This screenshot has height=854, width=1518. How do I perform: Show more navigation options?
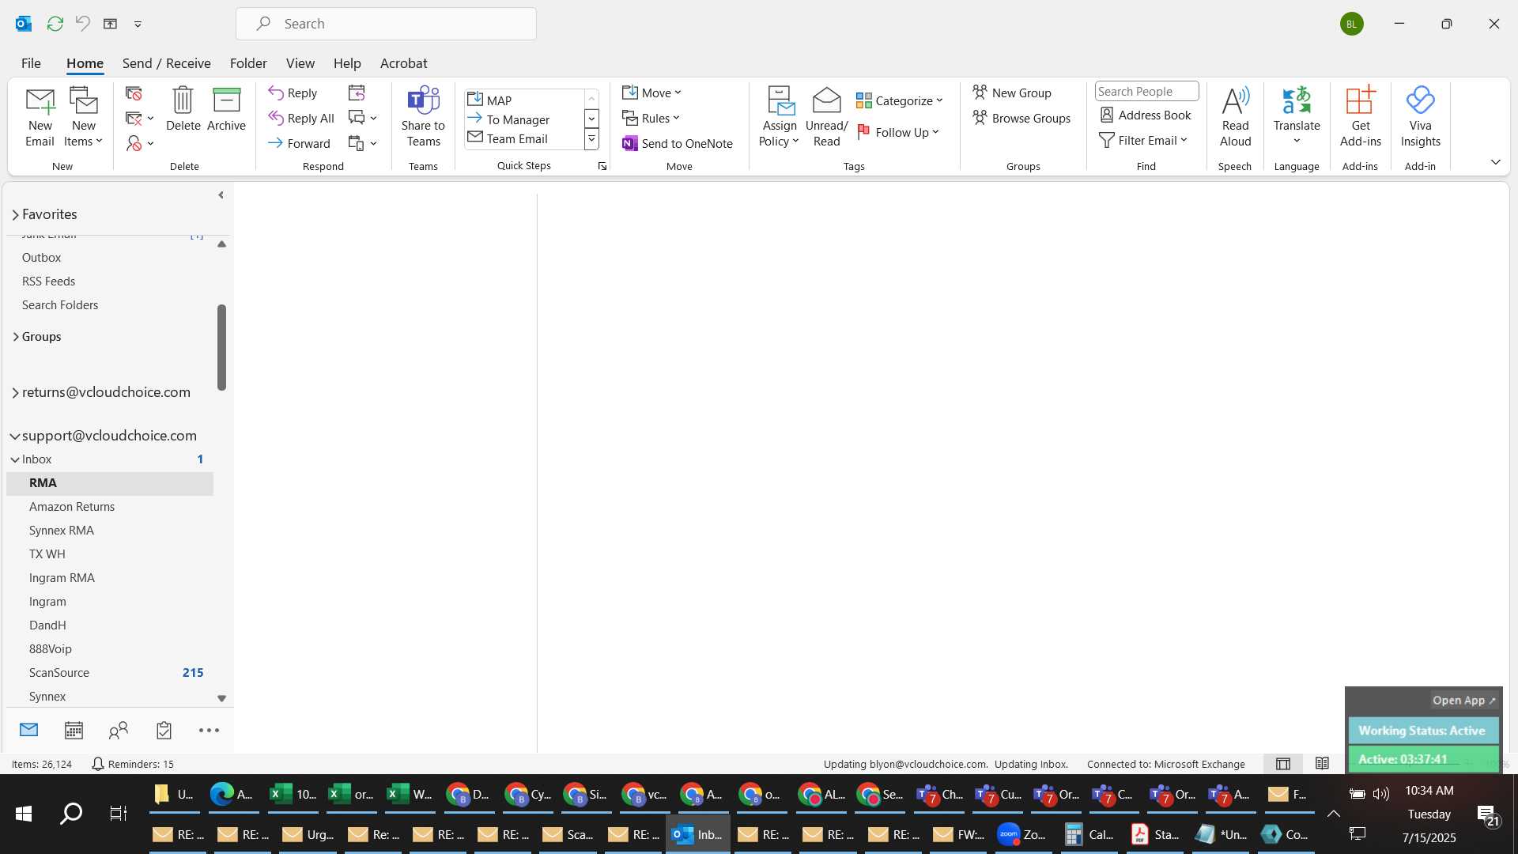click(x=209, y=731)
